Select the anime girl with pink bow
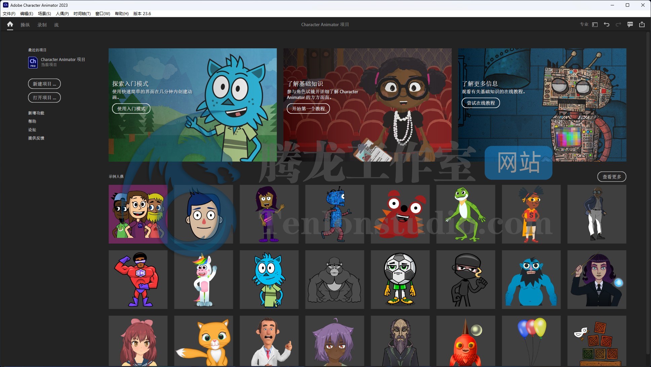The height and width of the screenshot is (367, 651). (138, 341)
